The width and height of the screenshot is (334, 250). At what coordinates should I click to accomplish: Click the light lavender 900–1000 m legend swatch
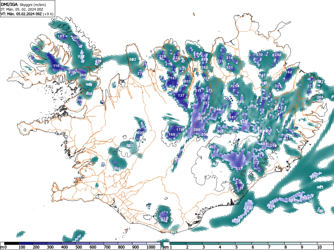(139, 243)
